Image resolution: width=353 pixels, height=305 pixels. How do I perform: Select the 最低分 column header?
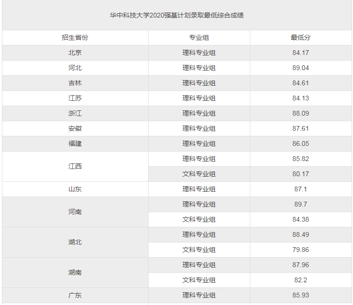click(300, 37)
